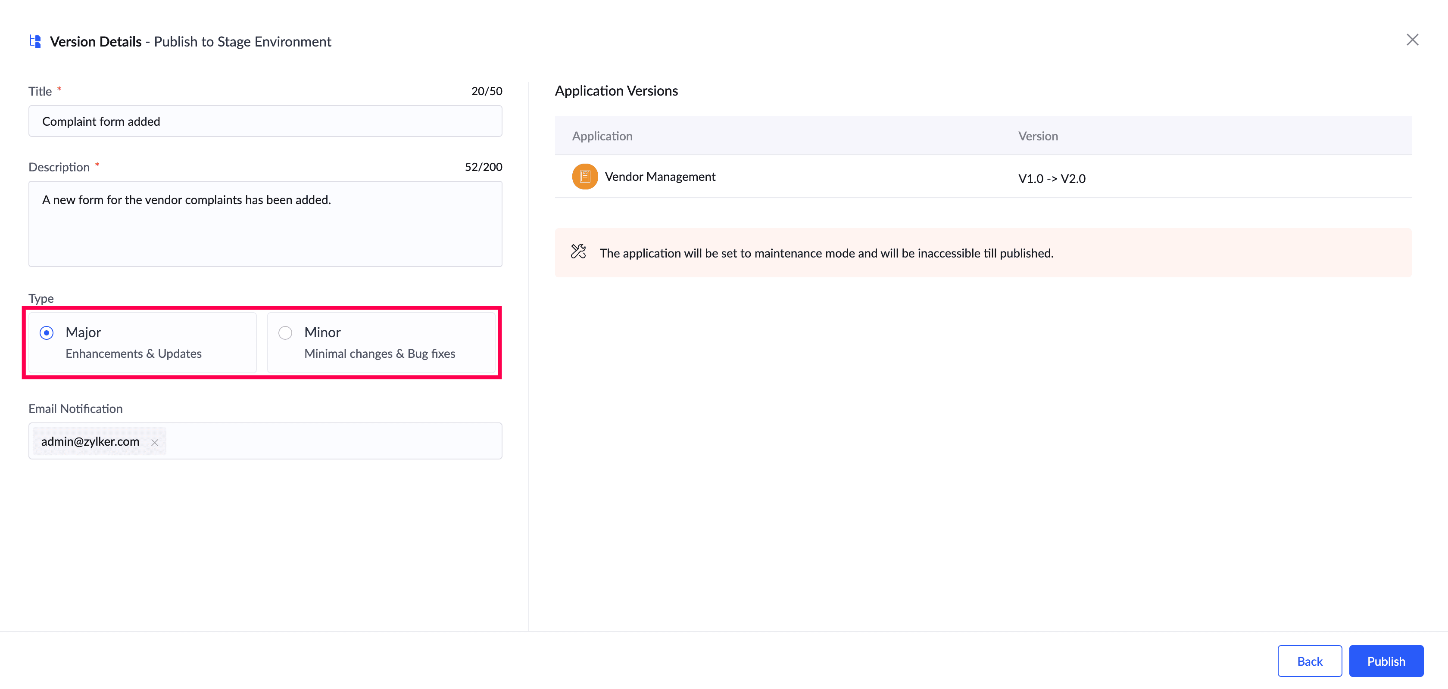Select the Minor version type radio
1448x689 pixels.
click(286, 333)
